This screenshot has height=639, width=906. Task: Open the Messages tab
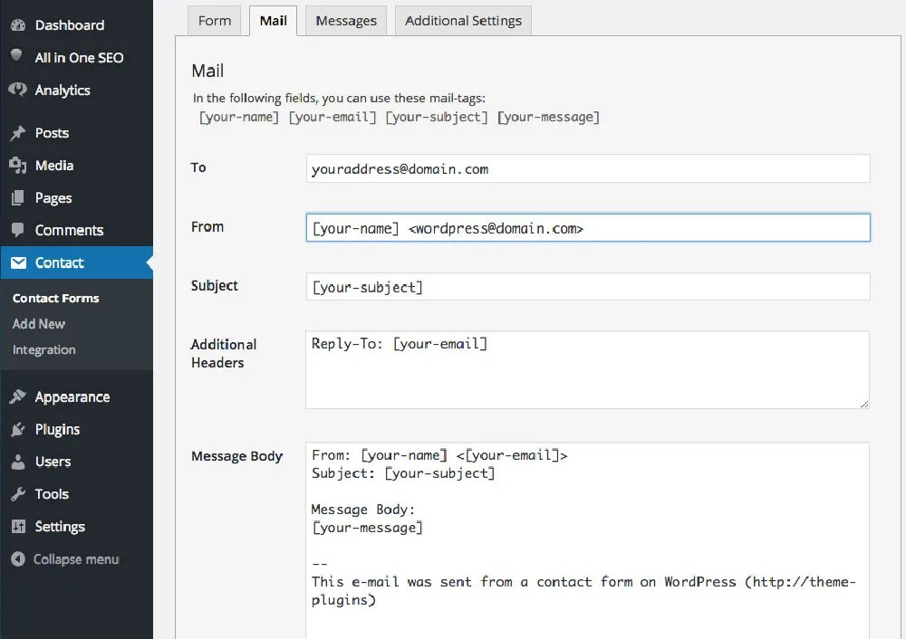[346, 21]
